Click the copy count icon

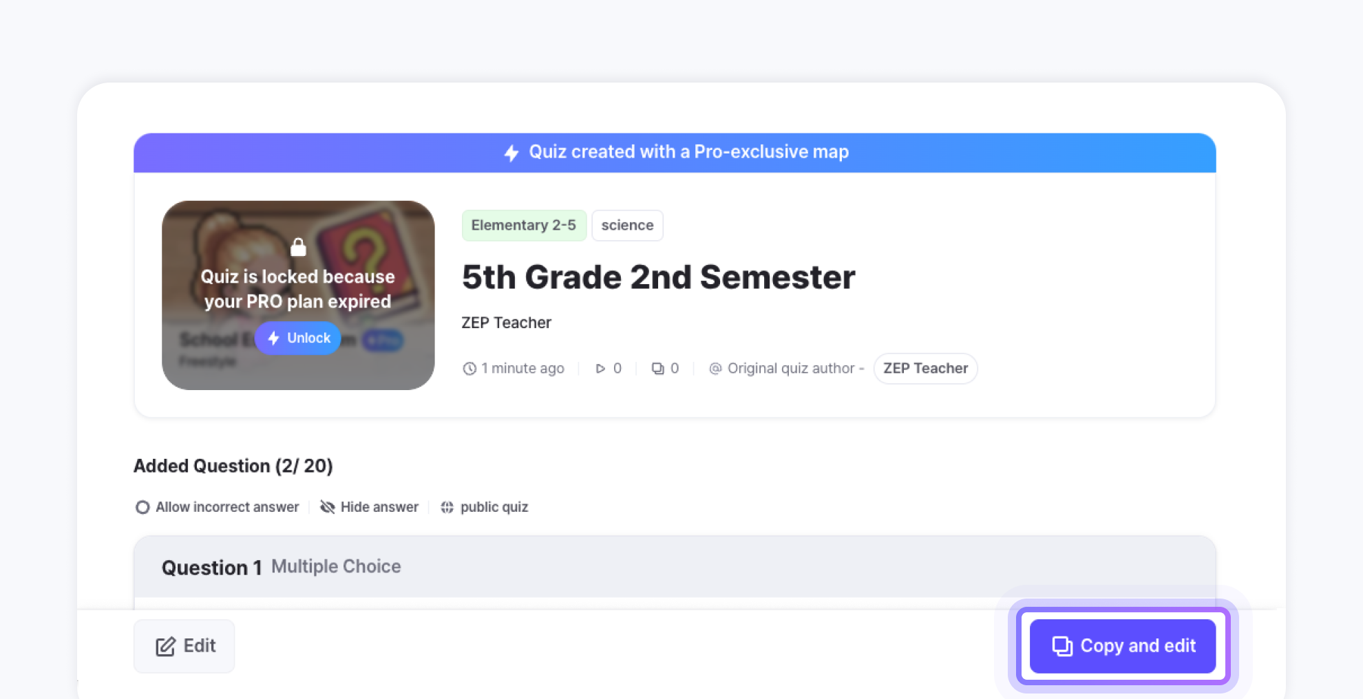[658, 369]
